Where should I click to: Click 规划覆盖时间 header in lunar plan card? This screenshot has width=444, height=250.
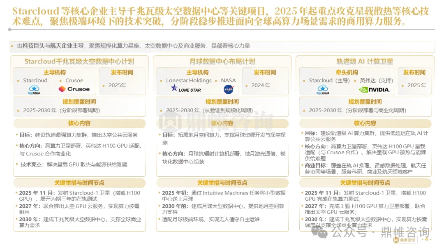pyautogui.click(x=222, y=102)
